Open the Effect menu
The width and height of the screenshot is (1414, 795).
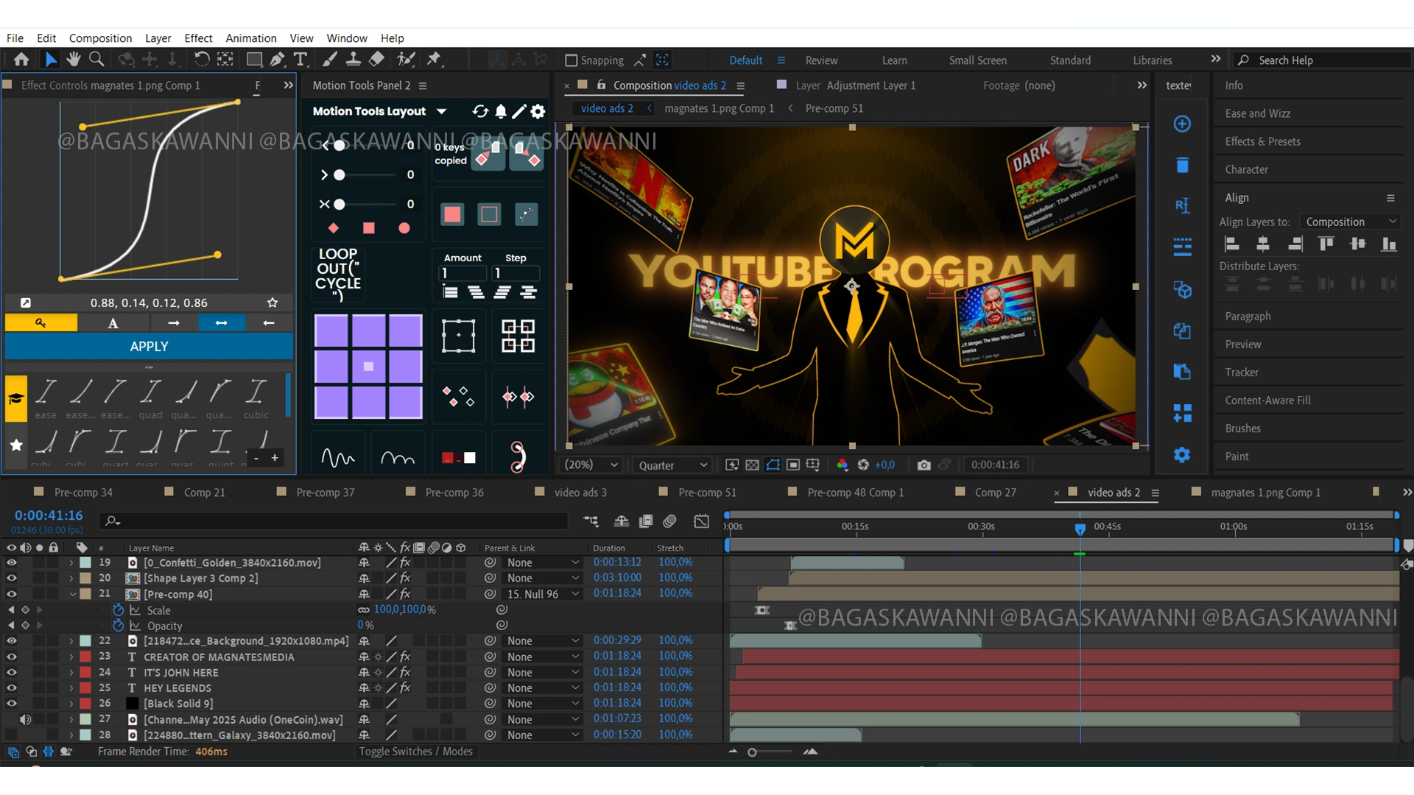[x=198, y=38]
